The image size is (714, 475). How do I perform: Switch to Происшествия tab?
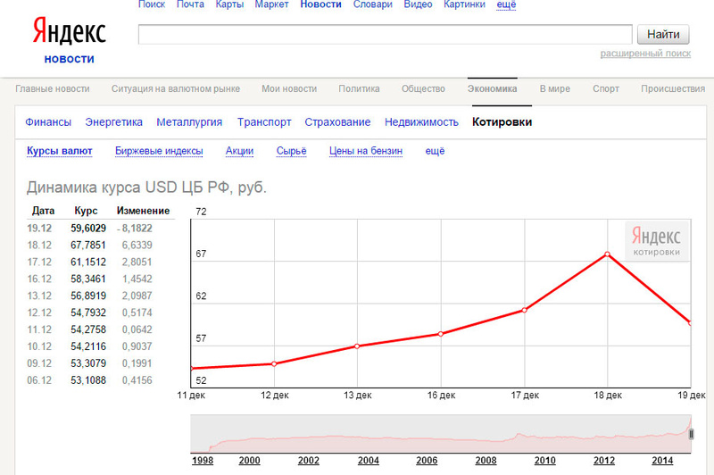point(673,88)
